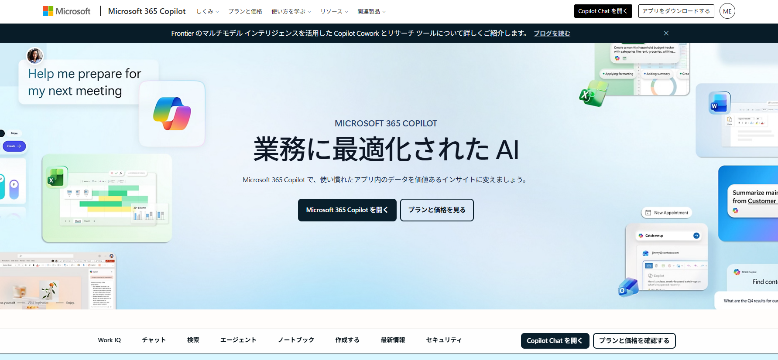The width and height of the screenshot is (778, 360).
Task: Select the チャット tab
Action: (154, 340)
